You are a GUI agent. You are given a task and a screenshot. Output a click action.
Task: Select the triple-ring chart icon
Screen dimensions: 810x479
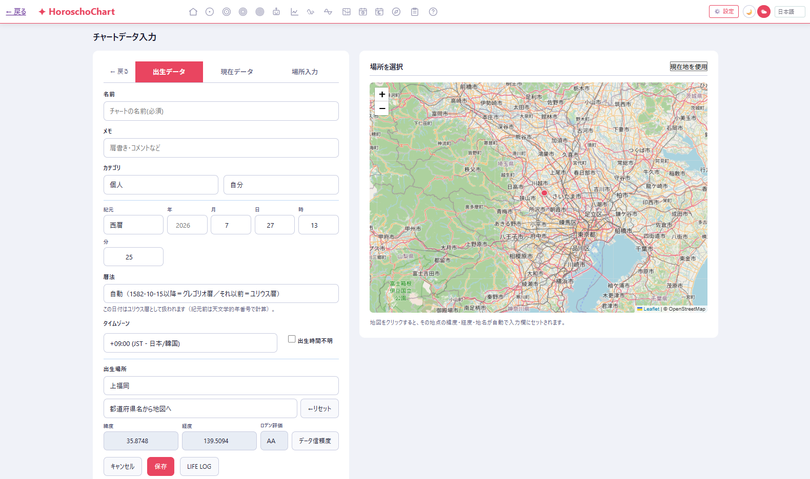pos(243,12)
